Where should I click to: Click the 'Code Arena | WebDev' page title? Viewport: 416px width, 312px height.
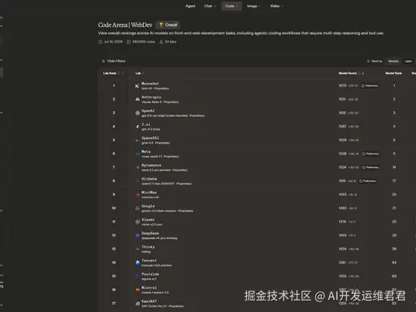125,25
